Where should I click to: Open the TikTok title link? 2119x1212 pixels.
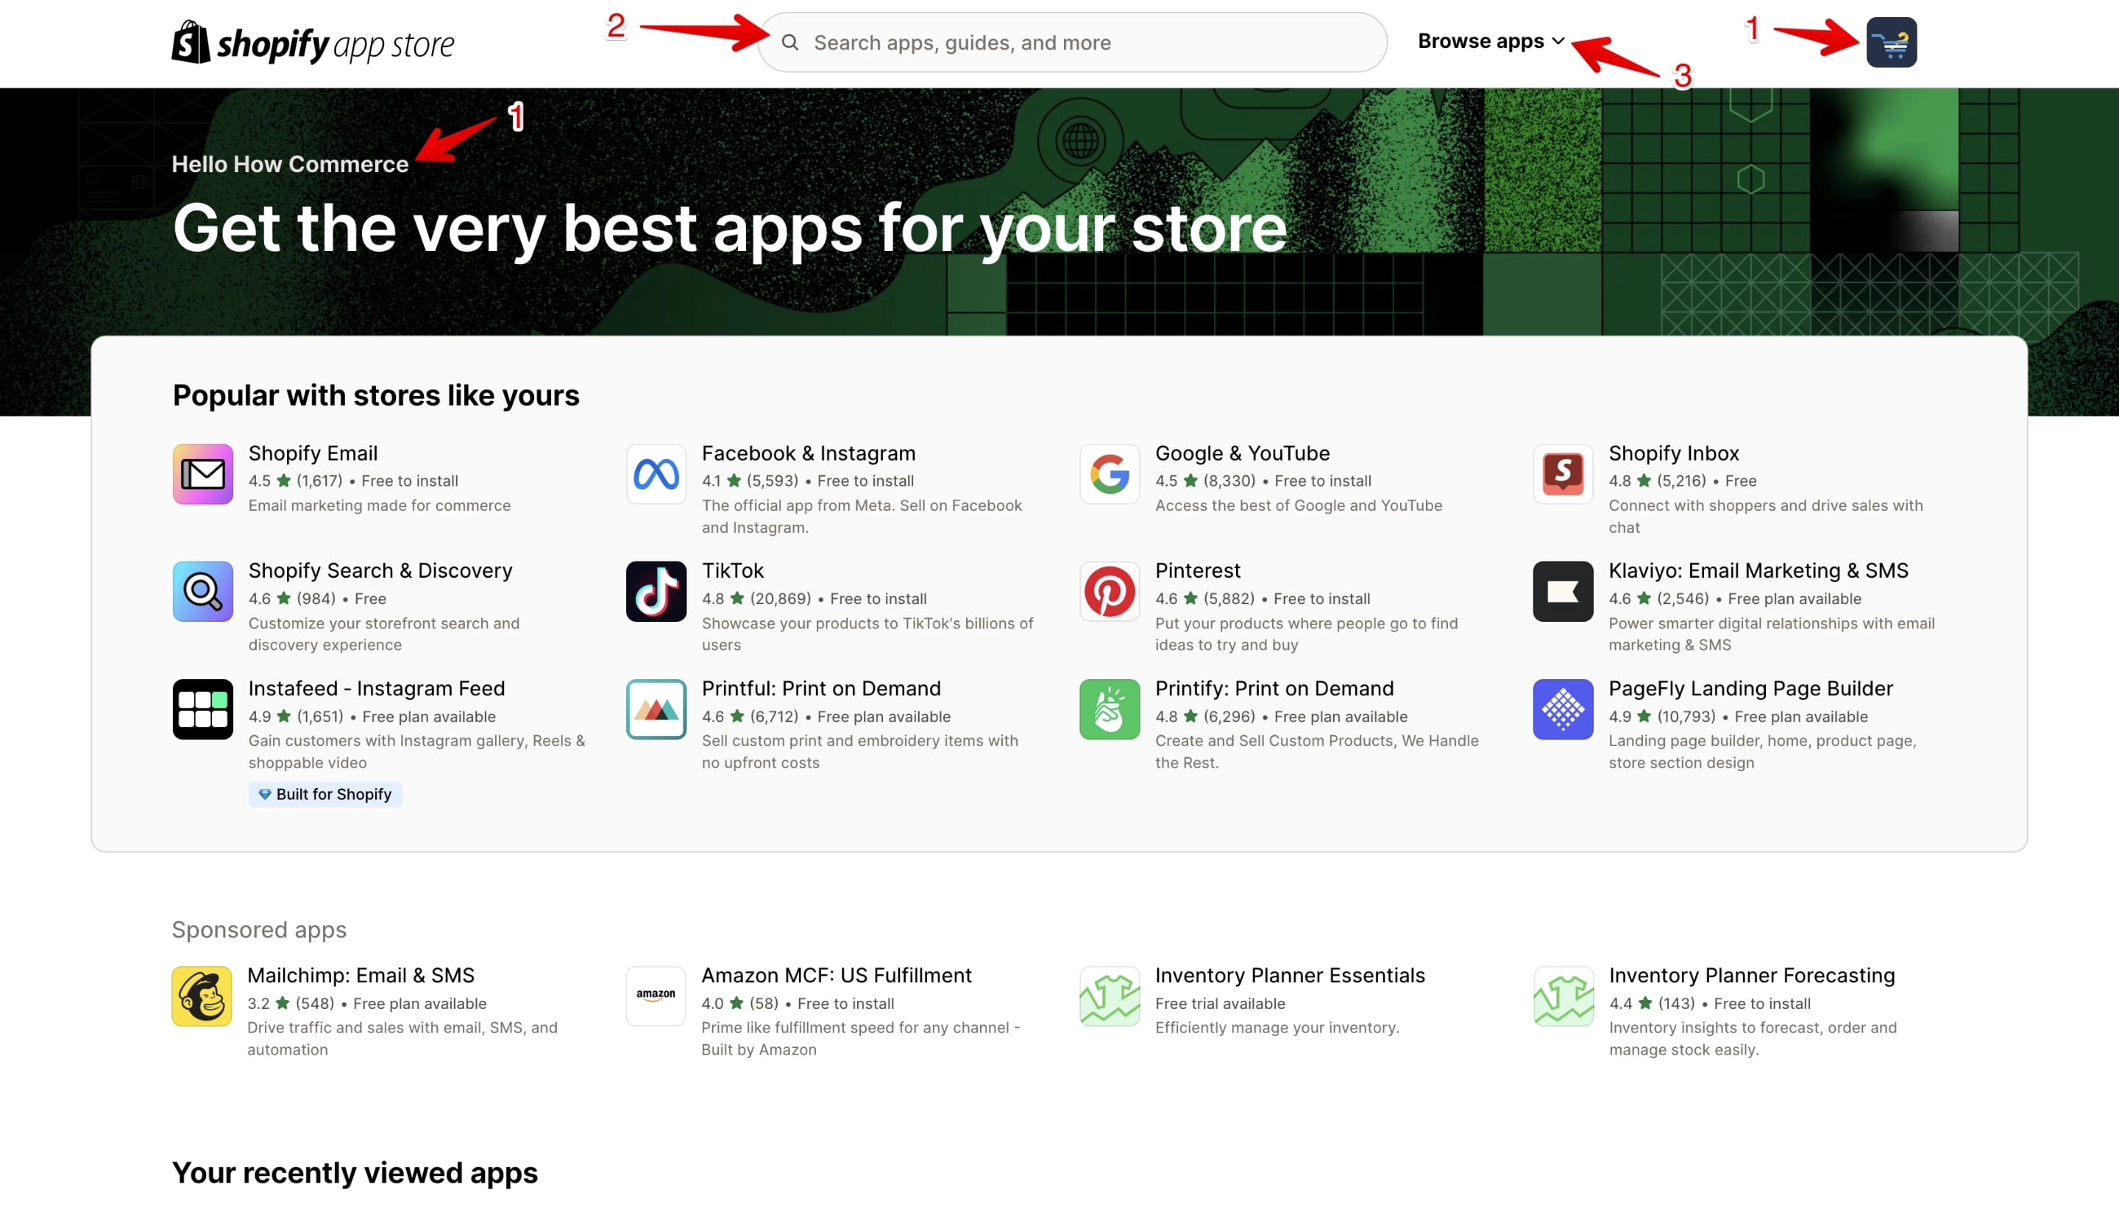pos(732,570)
